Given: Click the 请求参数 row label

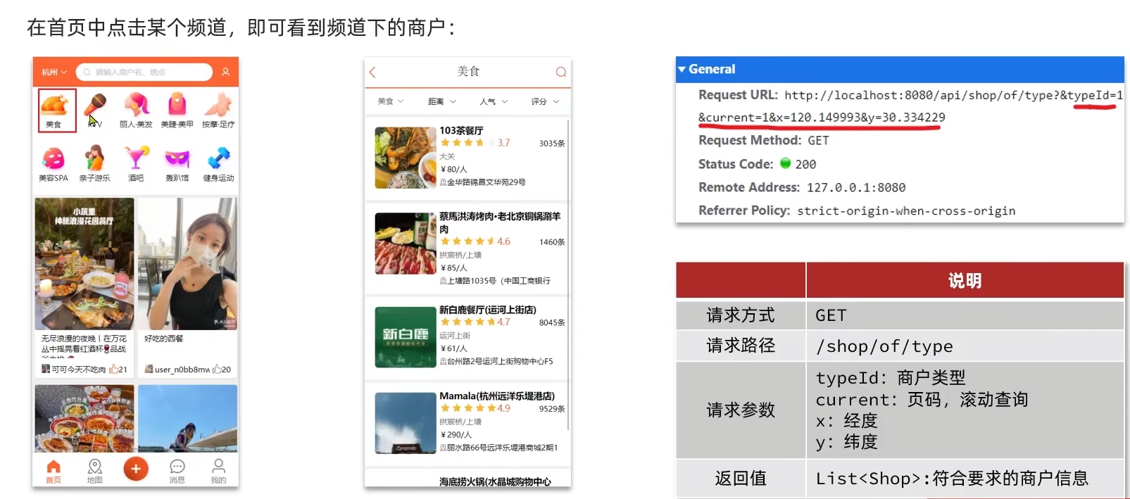Looking at the screenshot, I should pyautogui.click(x=741, y=410).
